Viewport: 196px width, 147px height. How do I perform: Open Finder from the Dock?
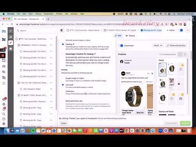tap(7, 131)
